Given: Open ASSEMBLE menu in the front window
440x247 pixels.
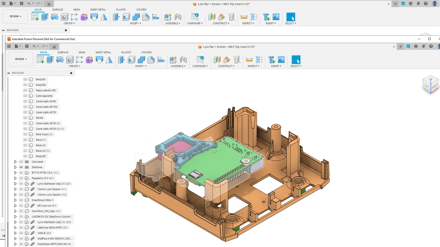Looking at the screenshot, I should [178, 66].
